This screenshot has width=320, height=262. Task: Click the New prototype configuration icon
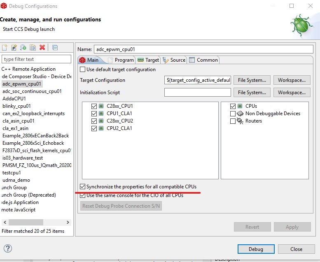pyautogui.click(x=14, y=48)
